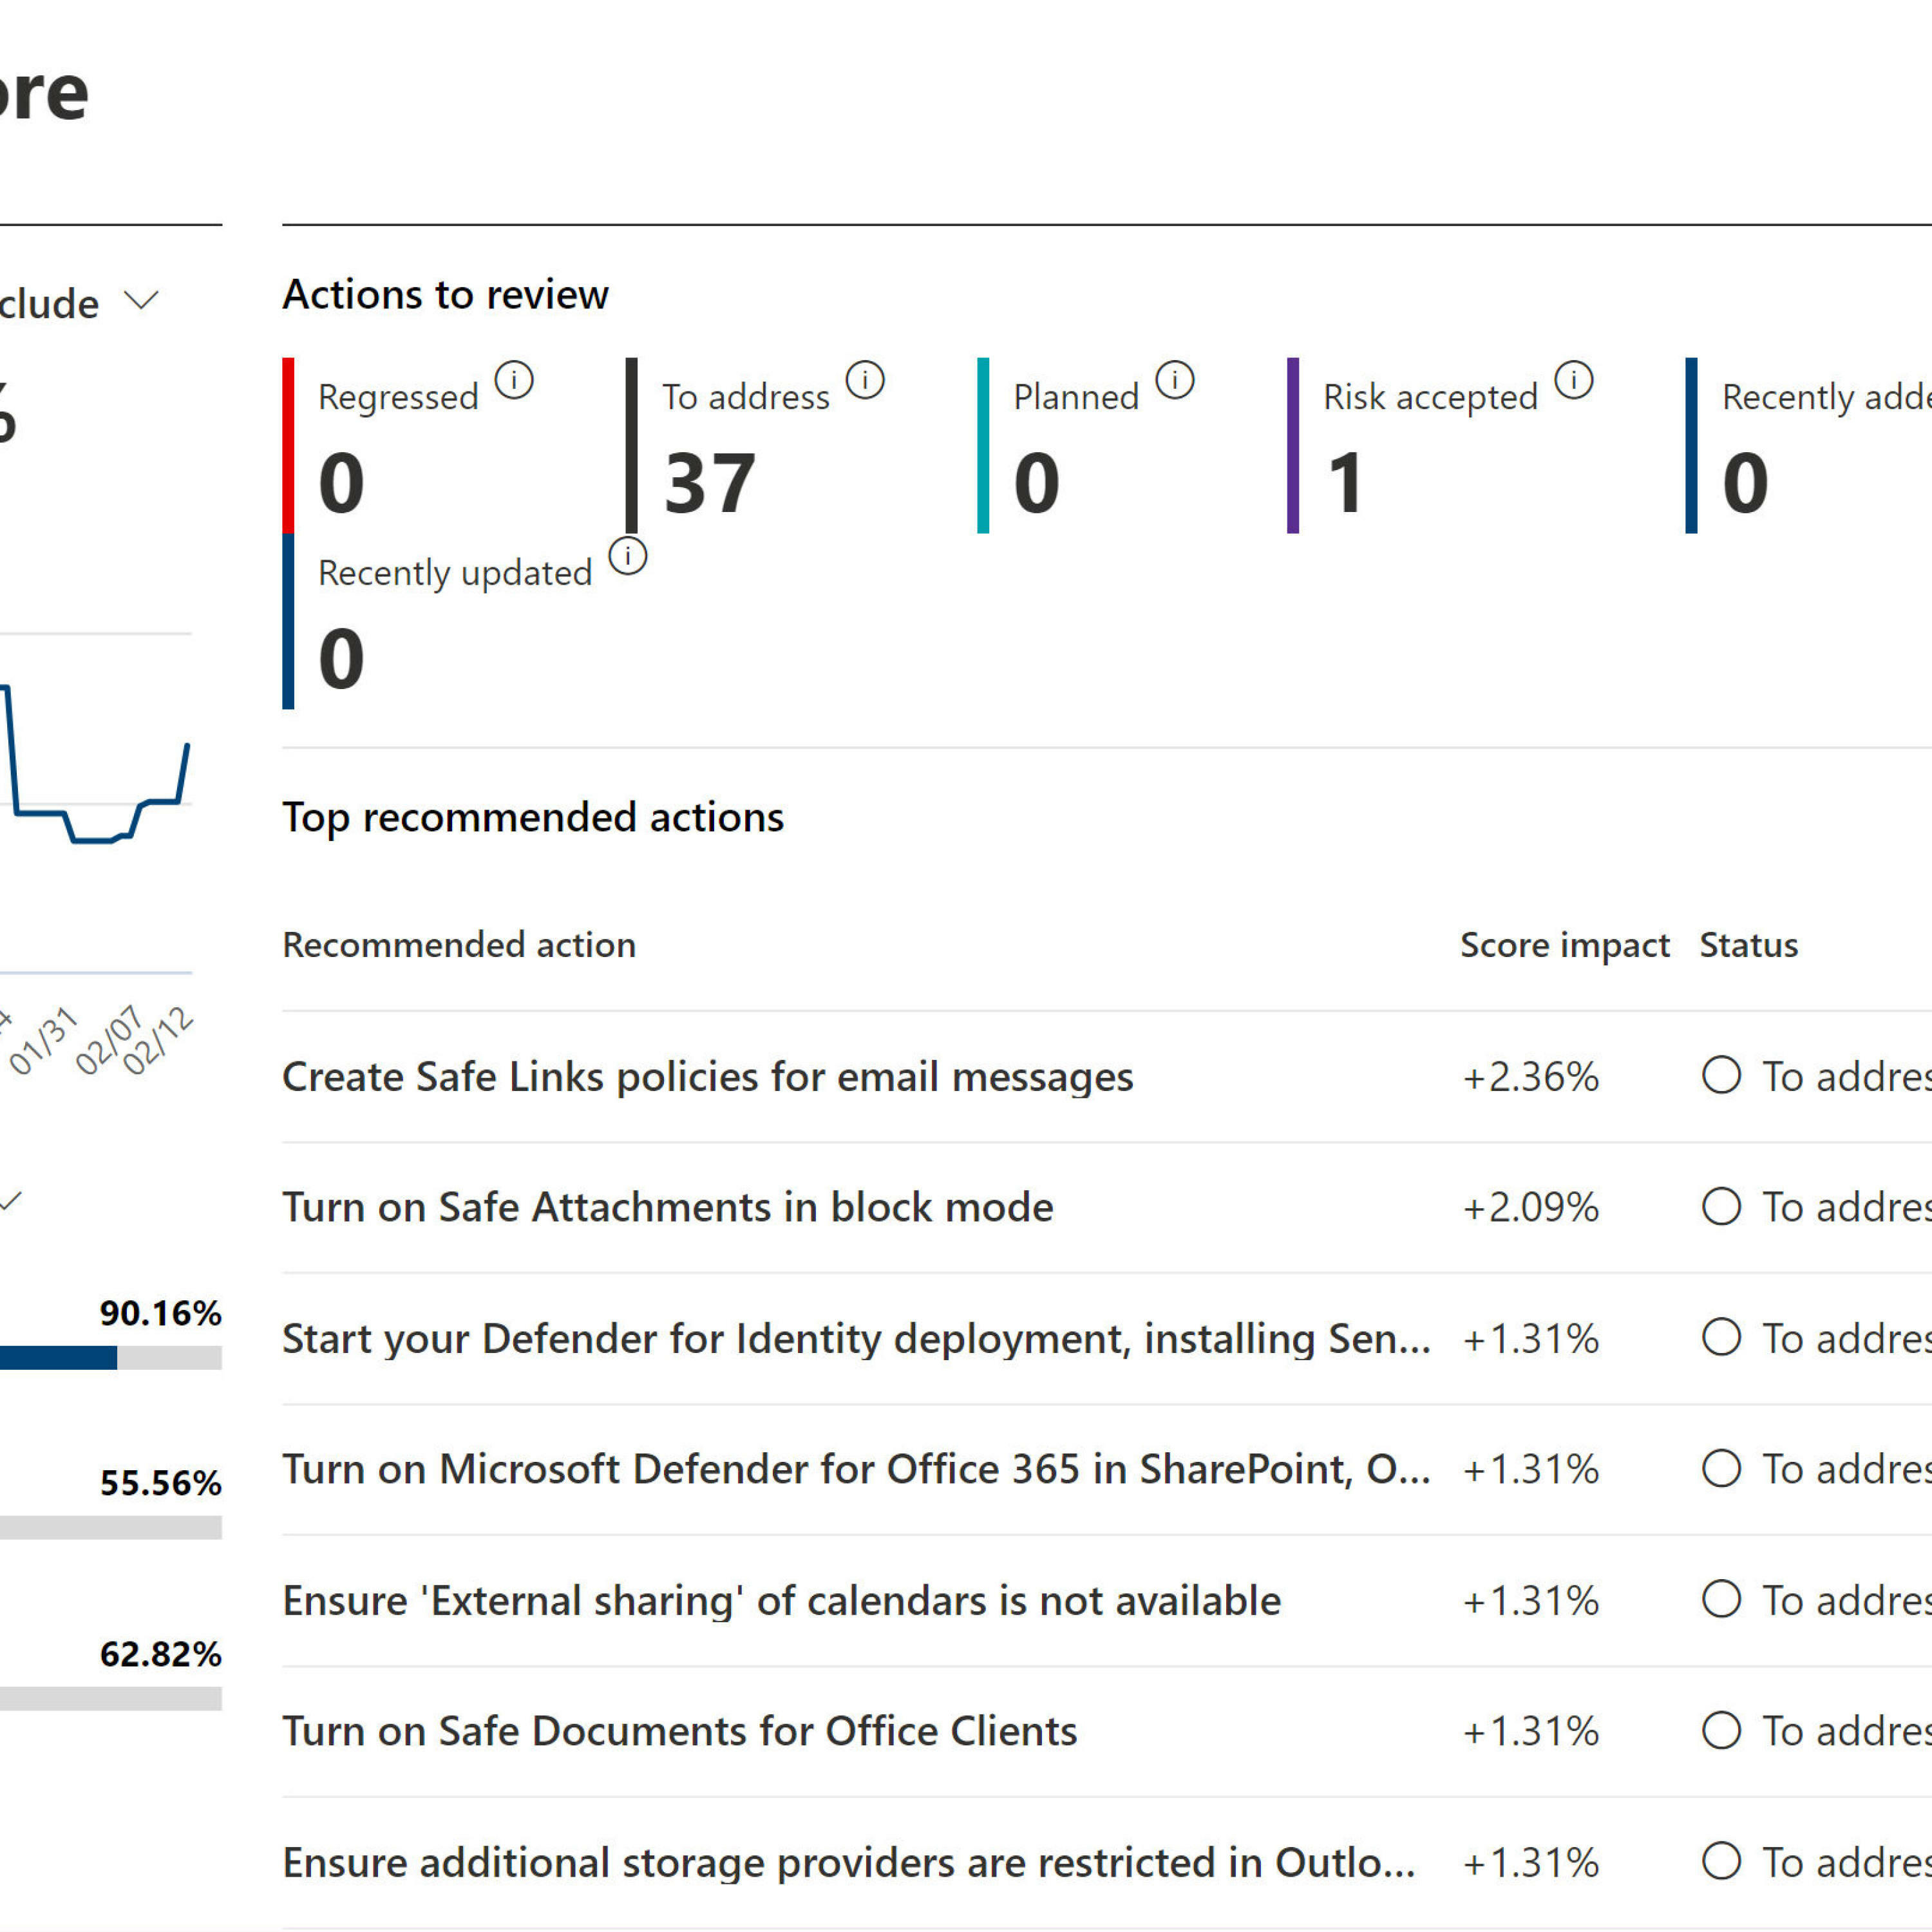The height and width of the screenshot is (1932, 1932).
Task: Click info icon beside Risk accepted
Action: pyautogui.click(x=1574, y=380)
